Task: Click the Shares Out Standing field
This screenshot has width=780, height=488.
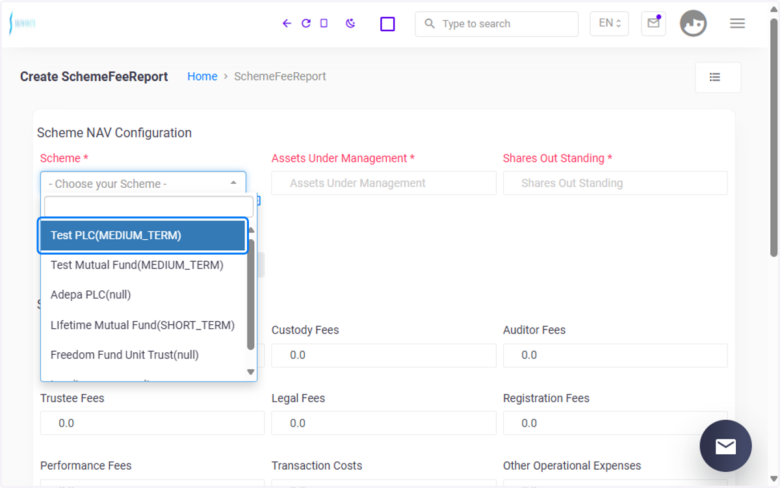Action: point(616,183)
